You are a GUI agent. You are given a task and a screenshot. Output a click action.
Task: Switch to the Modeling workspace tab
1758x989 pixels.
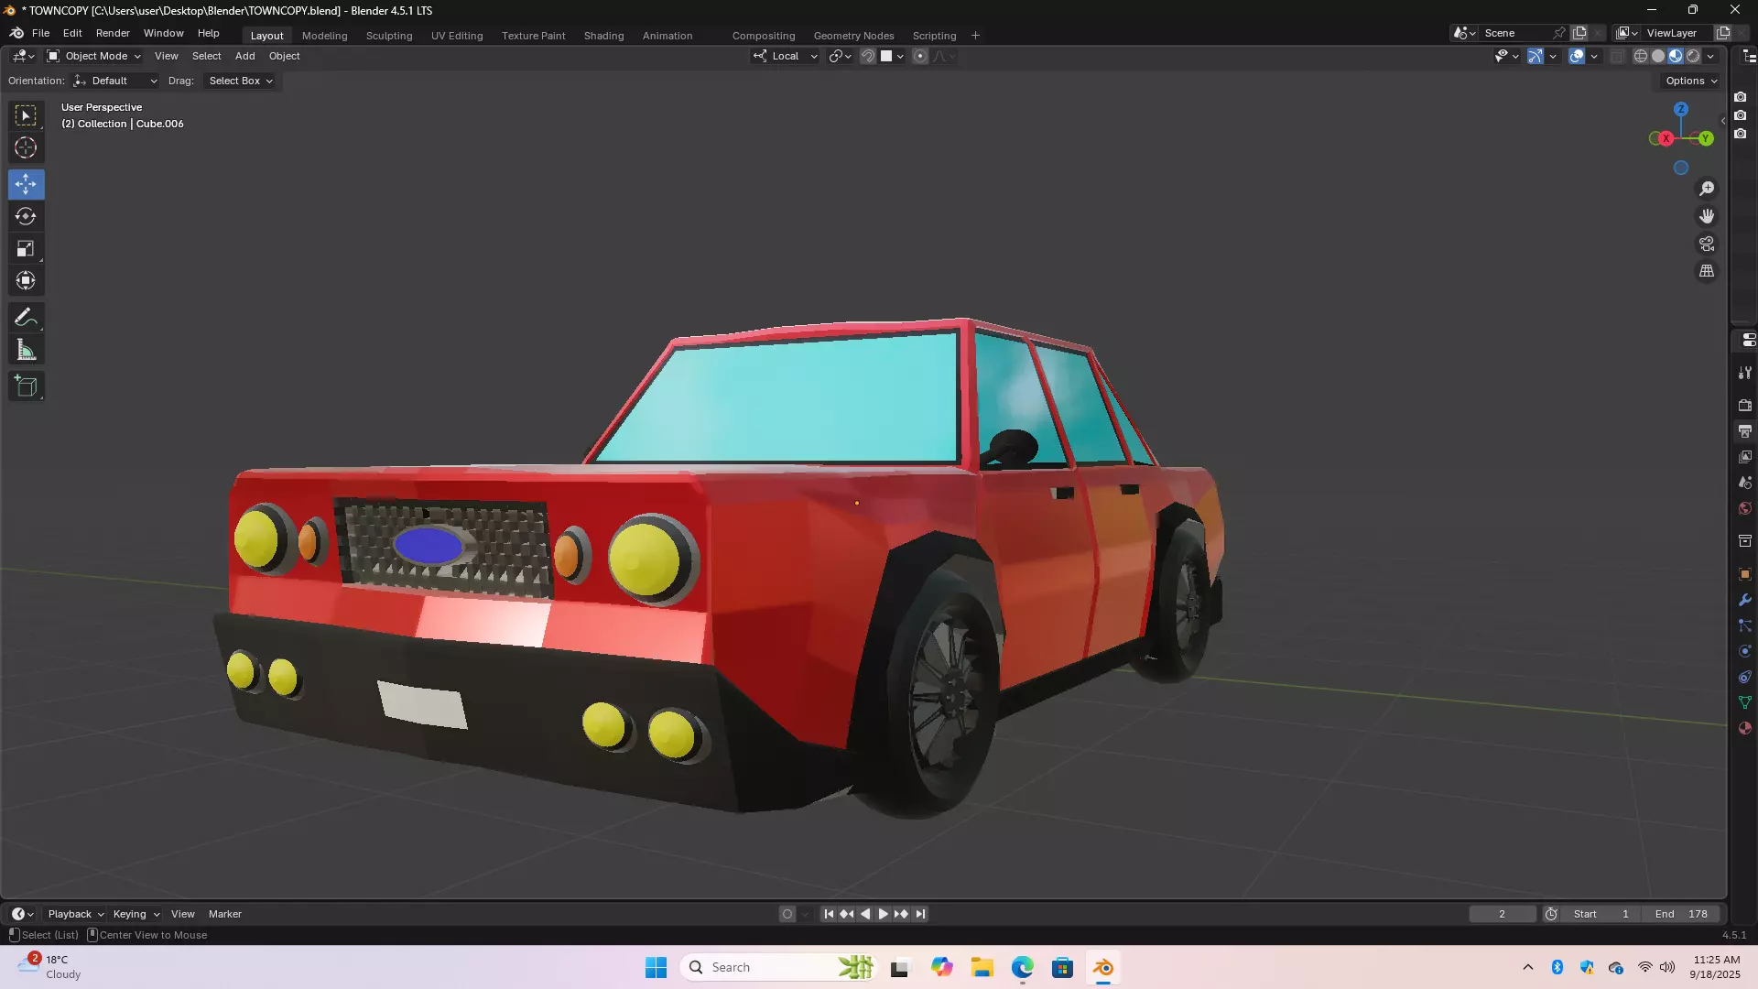pyautogui.click(x=324, y=36)
